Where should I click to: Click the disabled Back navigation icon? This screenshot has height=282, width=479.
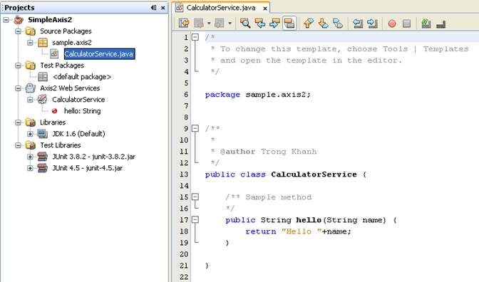(x=199, y=23)
